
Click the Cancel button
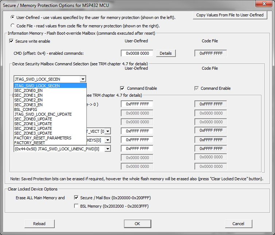point(239,224)
